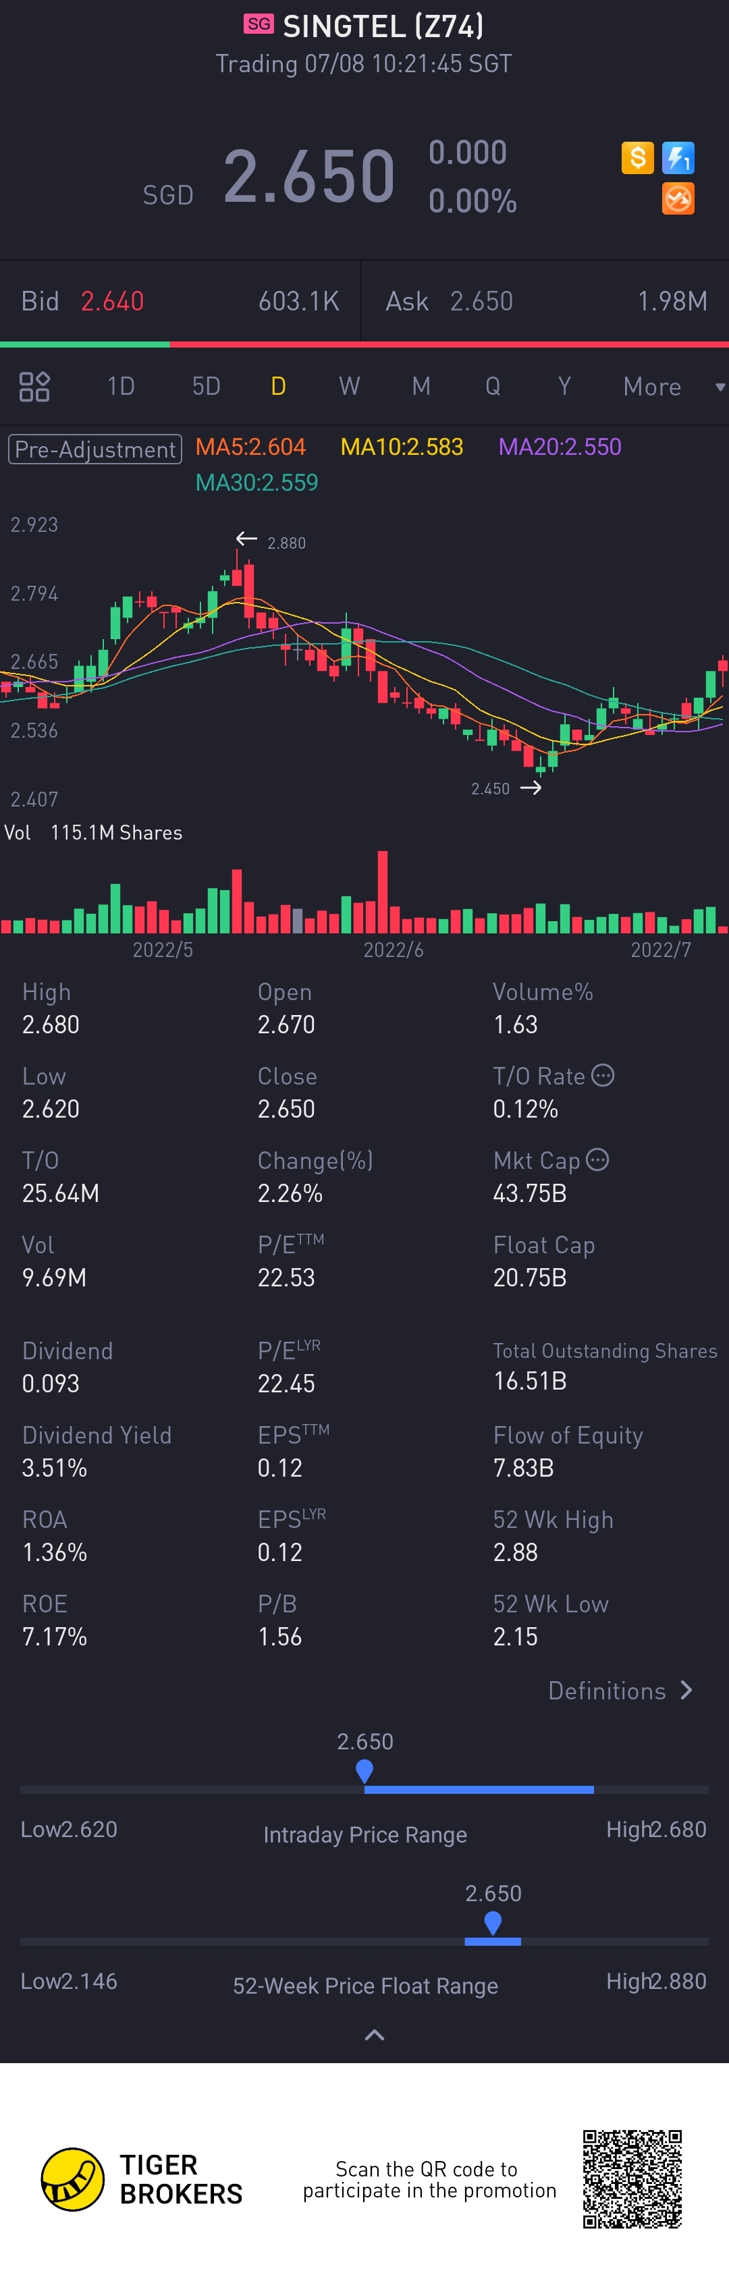The width and height of the screenshot is (729, 2296).
Task: Click the intraday price range marker
Action: 364,1772
